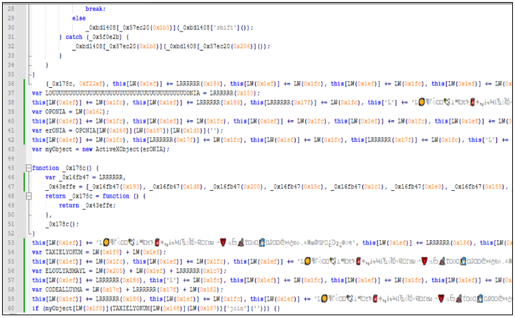Image resolution: width=515 pixels, height=318 pixels.
Task: Click the 'if' keyword on line 60
Action: pyautogui.click(x=35, y=308)
